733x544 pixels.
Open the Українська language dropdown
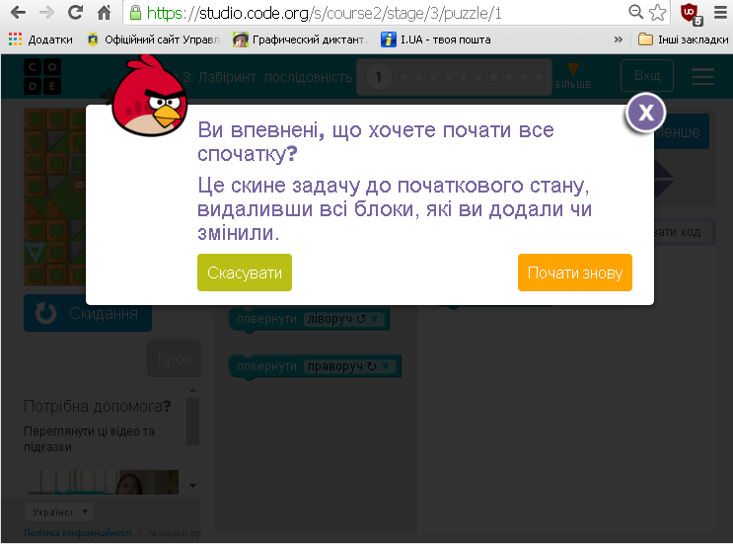pyautogui.click(x=59, y=512)
